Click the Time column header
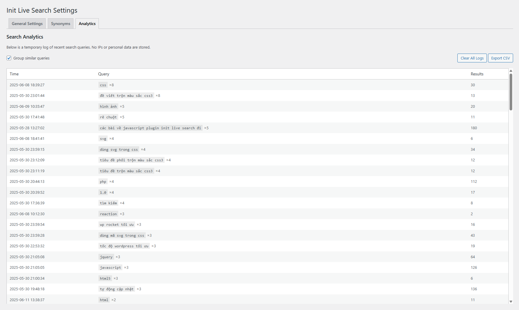This screenshot has height=310, width=519. pyautogui.click(x=14, y=74)
